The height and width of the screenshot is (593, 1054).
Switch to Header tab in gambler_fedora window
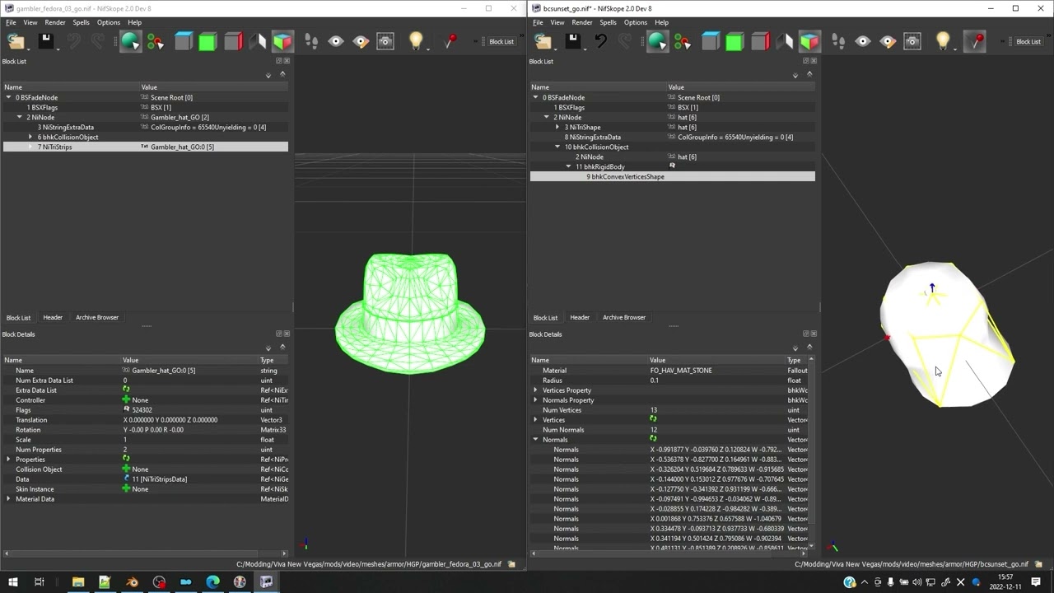tap(53, 317)
